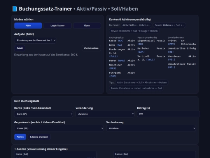Click the Fuhrpark (FUP) entry
Viewport: 210px width, 158px height.
pos(122,75)
